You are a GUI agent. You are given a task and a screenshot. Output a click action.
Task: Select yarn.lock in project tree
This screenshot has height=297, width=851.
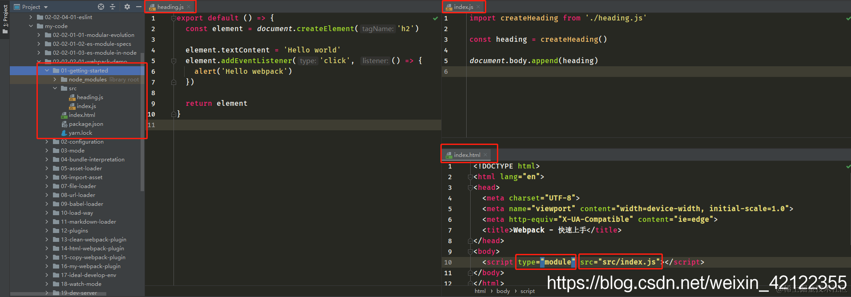click(81, 132)
